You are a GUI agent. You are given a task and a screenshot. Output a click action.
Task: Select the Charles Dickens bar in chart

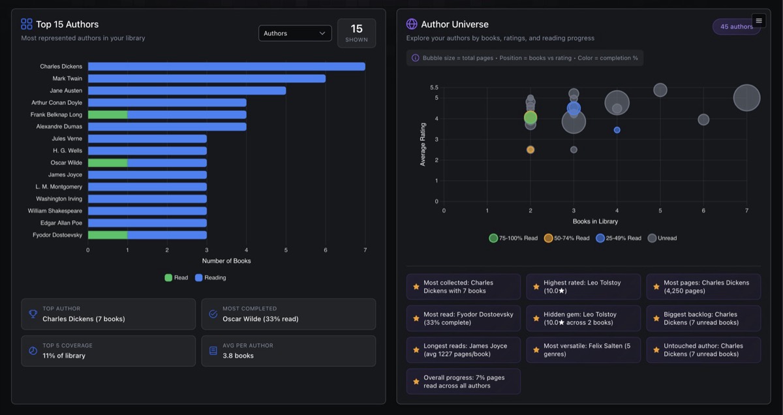[226, 67]
